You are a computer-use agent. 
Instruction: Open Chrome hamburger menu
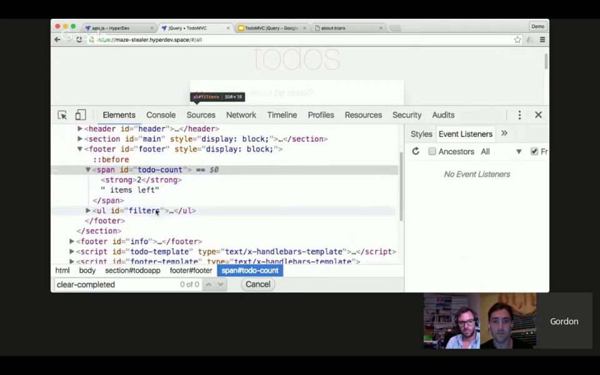tap(542, 39)
